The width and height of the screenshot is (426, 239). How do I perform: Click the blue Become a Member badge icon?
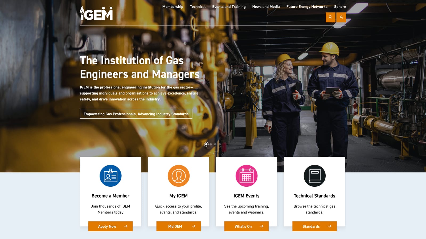[x=110, y=176]
